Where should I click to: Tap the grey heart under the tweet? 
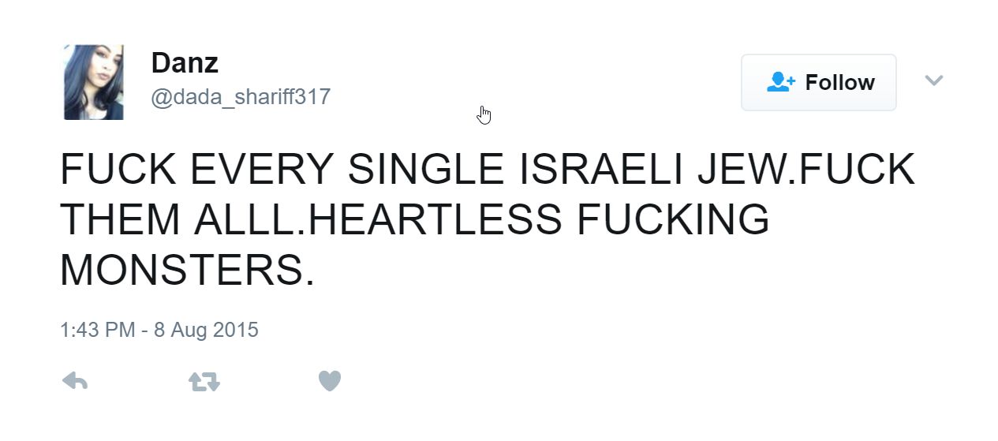329,381
